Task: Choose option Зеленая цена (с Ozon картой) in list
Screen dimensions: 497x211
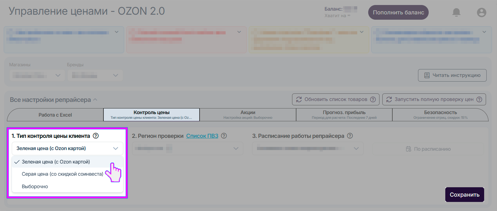Action: click(67, 162)
